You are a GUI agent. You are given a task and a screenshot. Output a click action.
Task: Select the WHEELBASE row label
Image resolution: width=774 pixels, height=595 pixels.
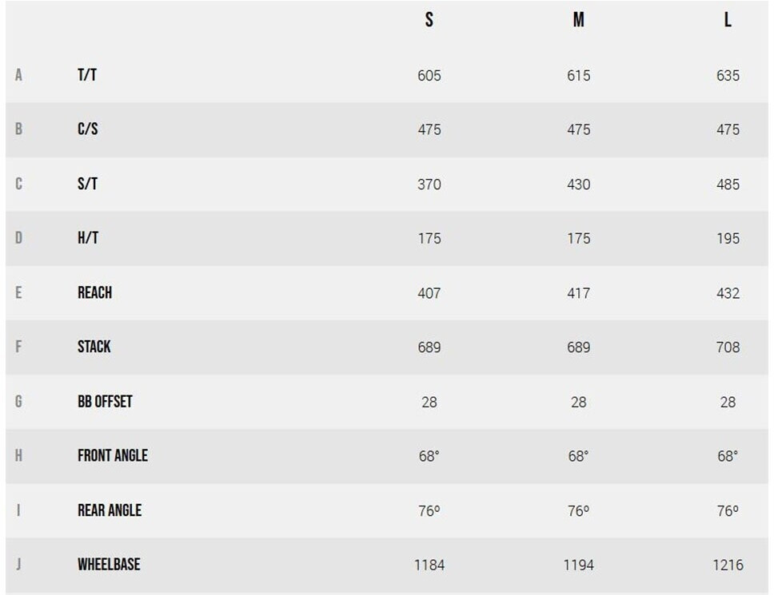point(109,564)
